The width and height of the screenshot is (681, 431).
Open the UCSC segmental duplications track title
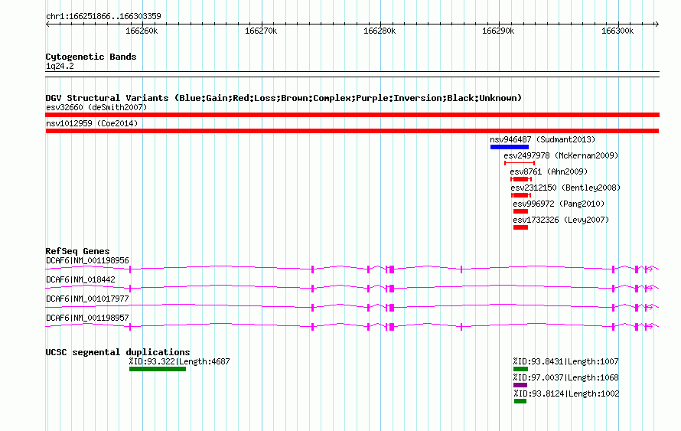click(x=118, y=352)
